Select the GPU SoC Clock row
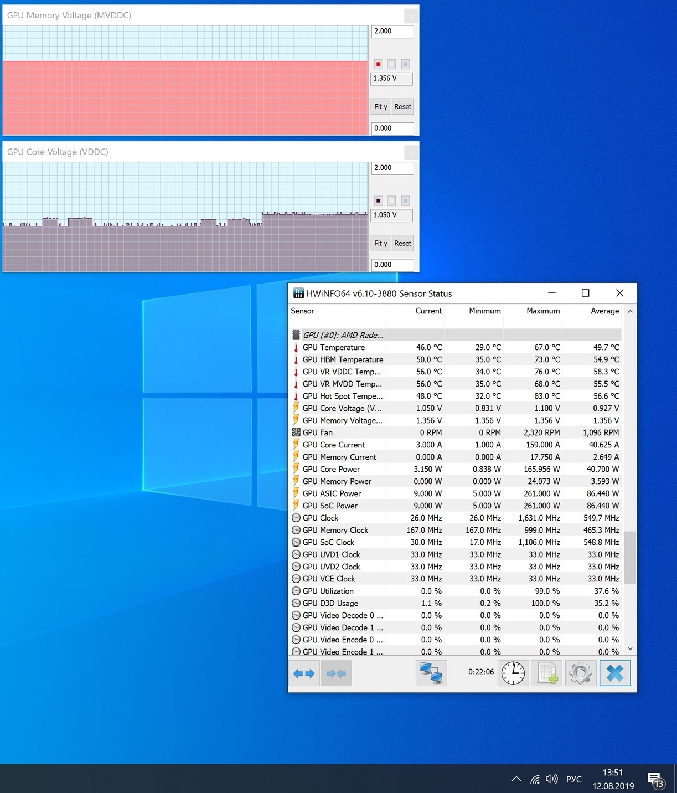This screenshot has width=677, height=793. pyautogui.click(x=456, y=543)
